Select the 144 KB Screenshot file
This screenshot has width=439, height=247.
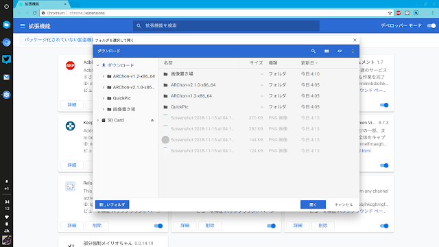[x=259, y=140]
